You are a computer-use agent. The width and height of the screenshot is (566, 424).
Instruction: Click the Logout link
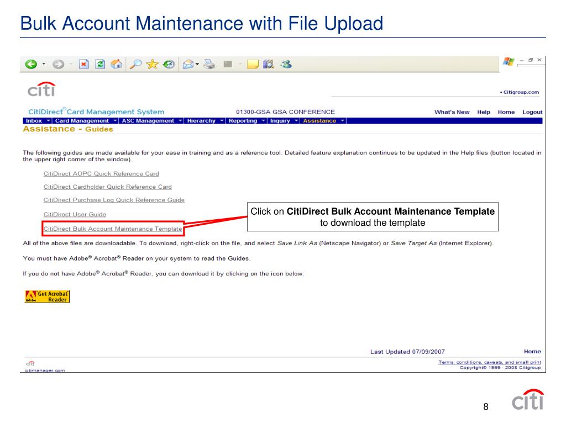point(532,112)
